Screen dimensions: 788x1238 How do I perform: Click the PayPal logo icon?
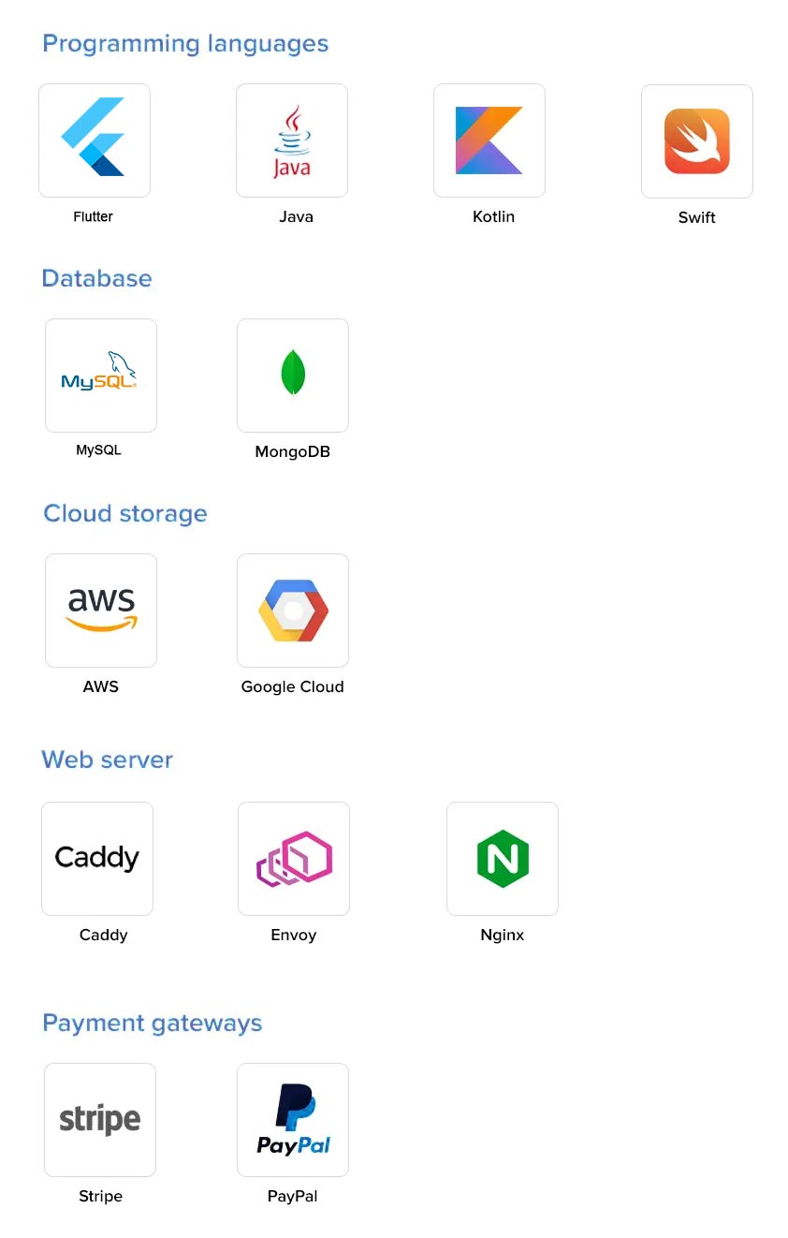(x=293, y=1120)
